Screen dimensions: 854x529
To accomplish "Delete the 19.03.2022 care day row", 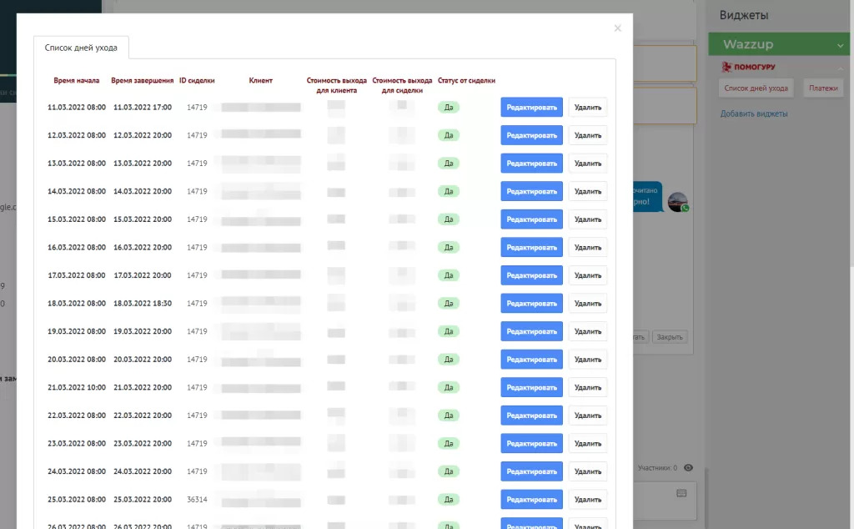I will (x=588, y=331).
